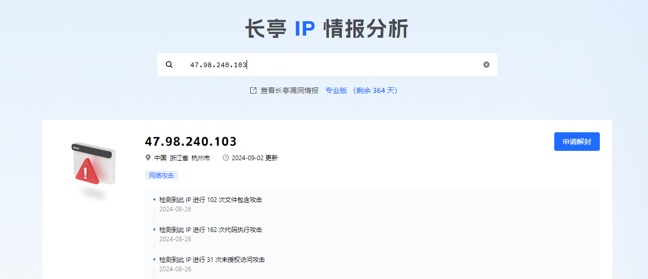Click the date under 代码执行攻击 entry
648x279 pixels.
tap(175, 239)
